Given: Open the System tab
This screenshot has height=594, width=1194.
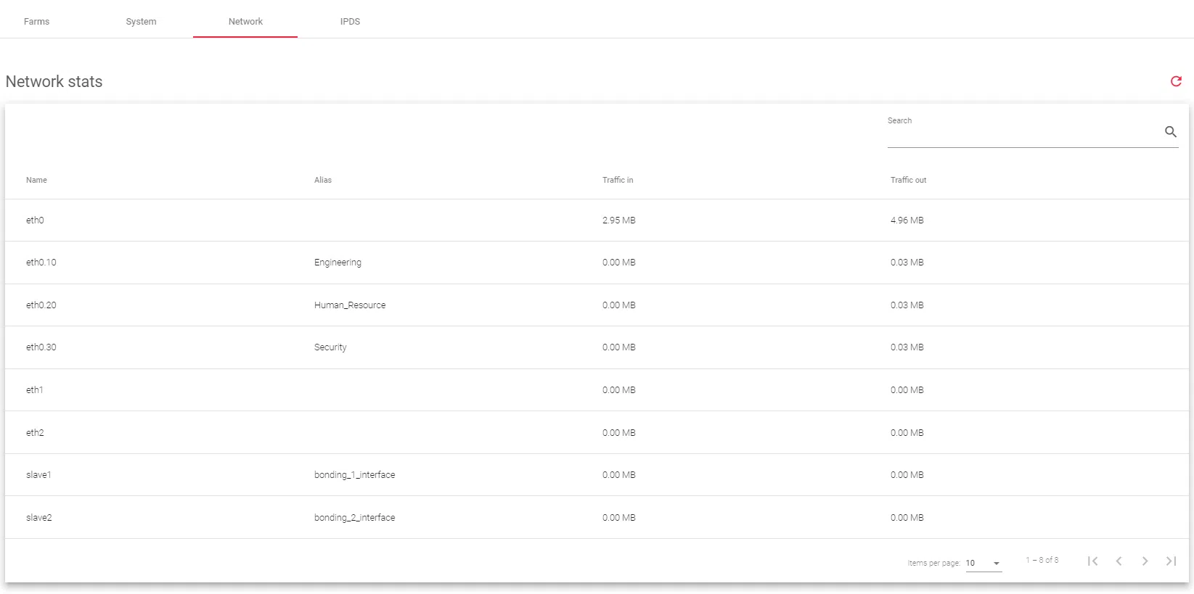Looking at the screenshot, I should click(141, 22).
